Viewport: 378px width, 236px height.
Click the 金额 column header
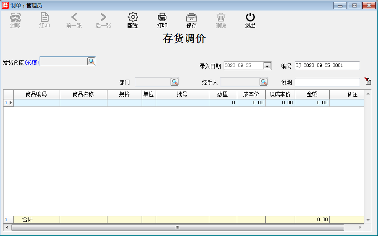(x=312, y=94)
